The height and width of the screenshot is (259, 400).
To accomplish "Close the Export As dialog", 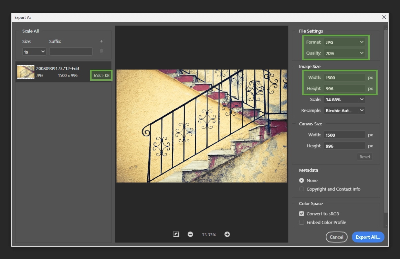I will click(384, 17).
